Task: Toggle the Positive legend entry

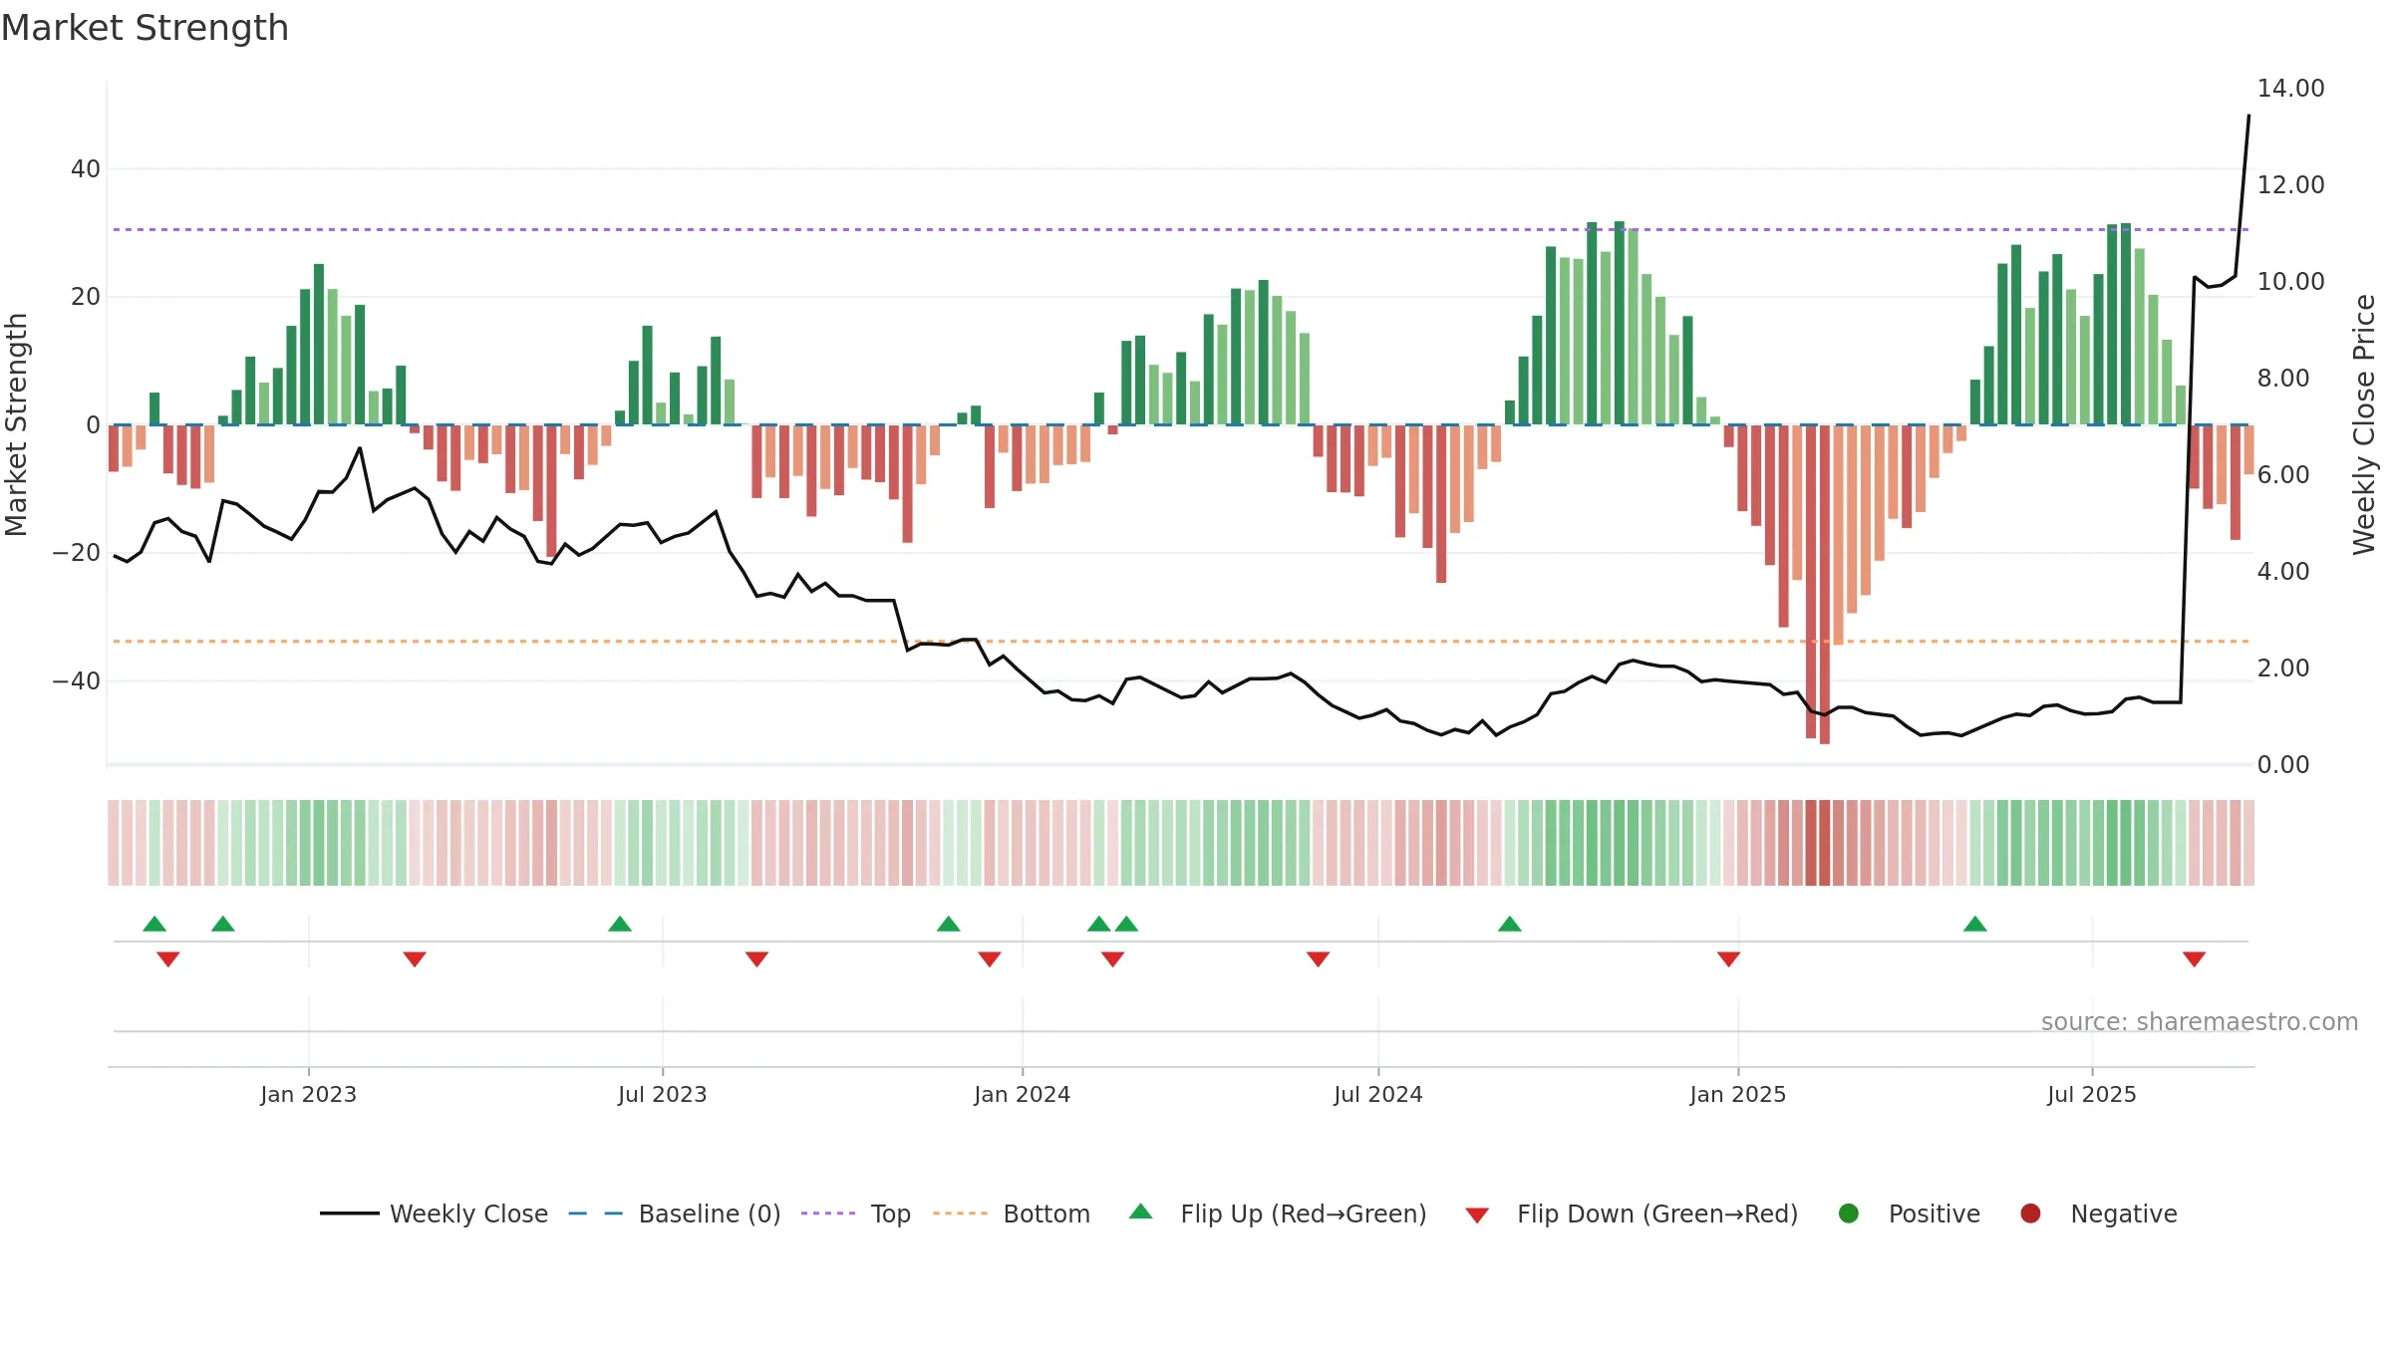Action: tap(1909, 1213)
